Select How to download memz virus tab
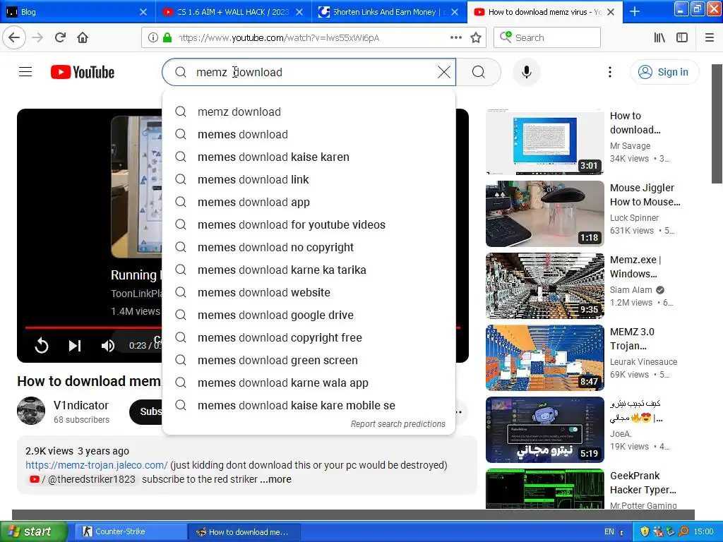The width and height of the screenshot is (723, 542). click(544, 12)
